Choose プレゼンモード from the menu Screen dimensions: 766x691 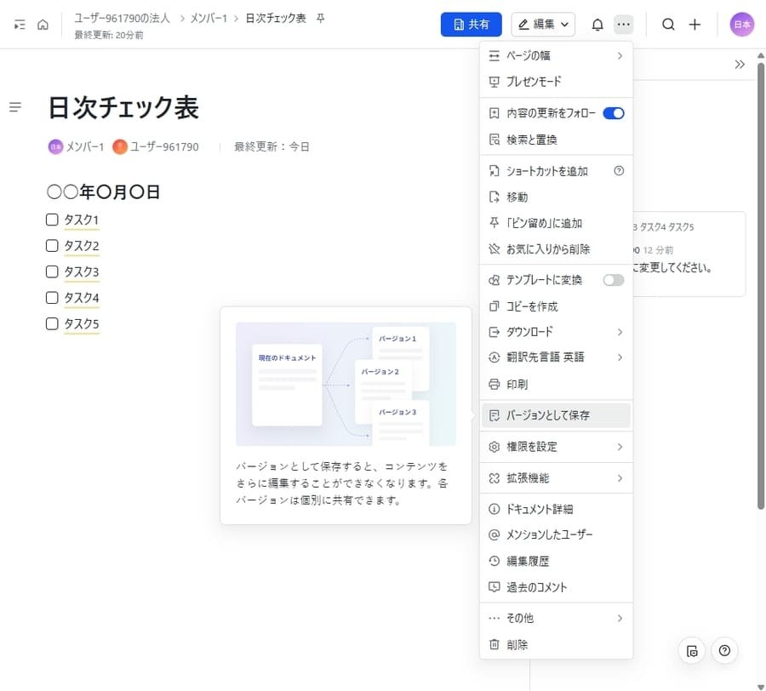click(x=533, y=82)
